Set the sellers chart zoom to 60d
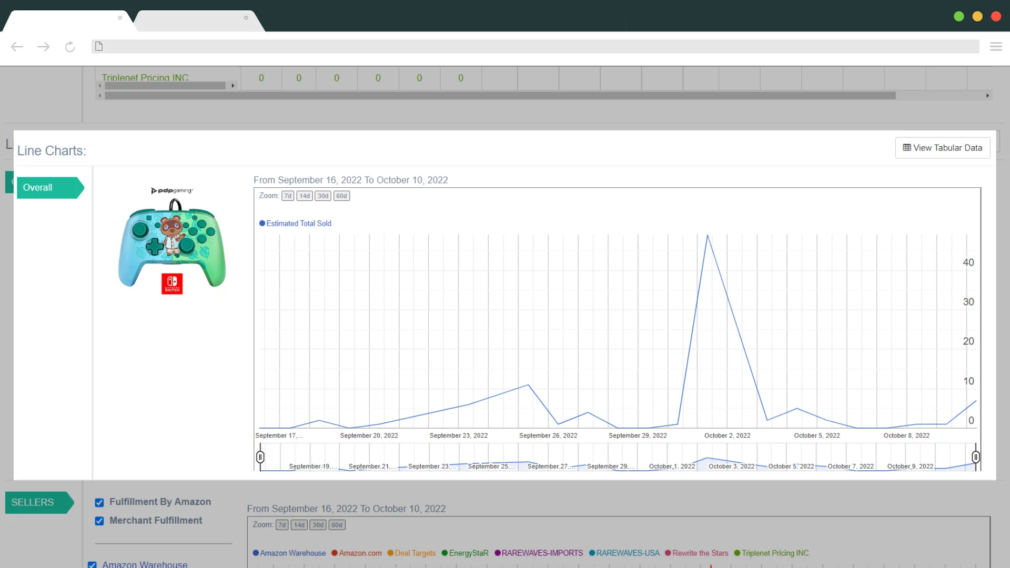1010x568 pixels. click(x=337, y=525)
